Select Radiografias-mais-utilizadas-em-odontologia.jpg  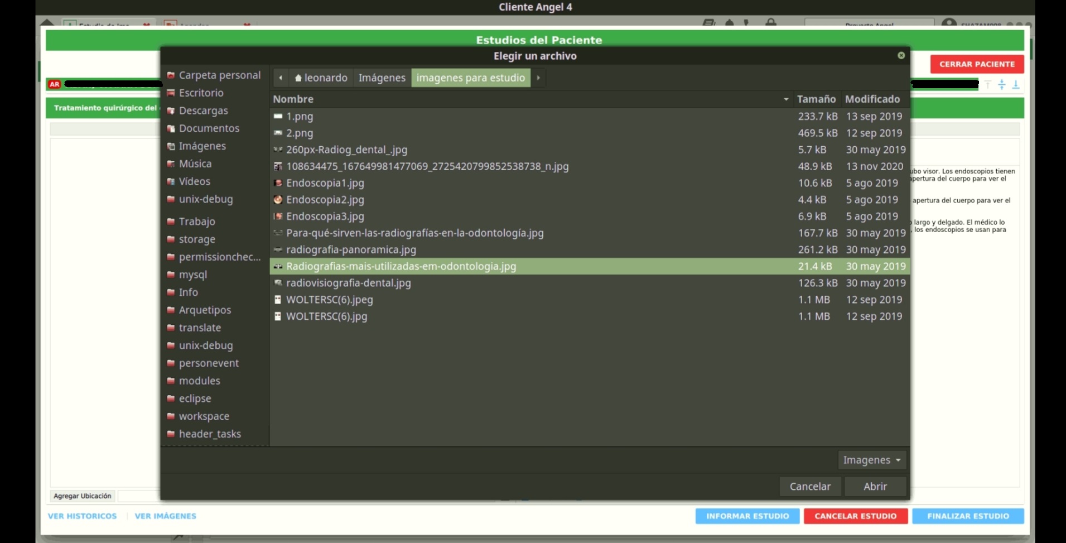[590, 267]
